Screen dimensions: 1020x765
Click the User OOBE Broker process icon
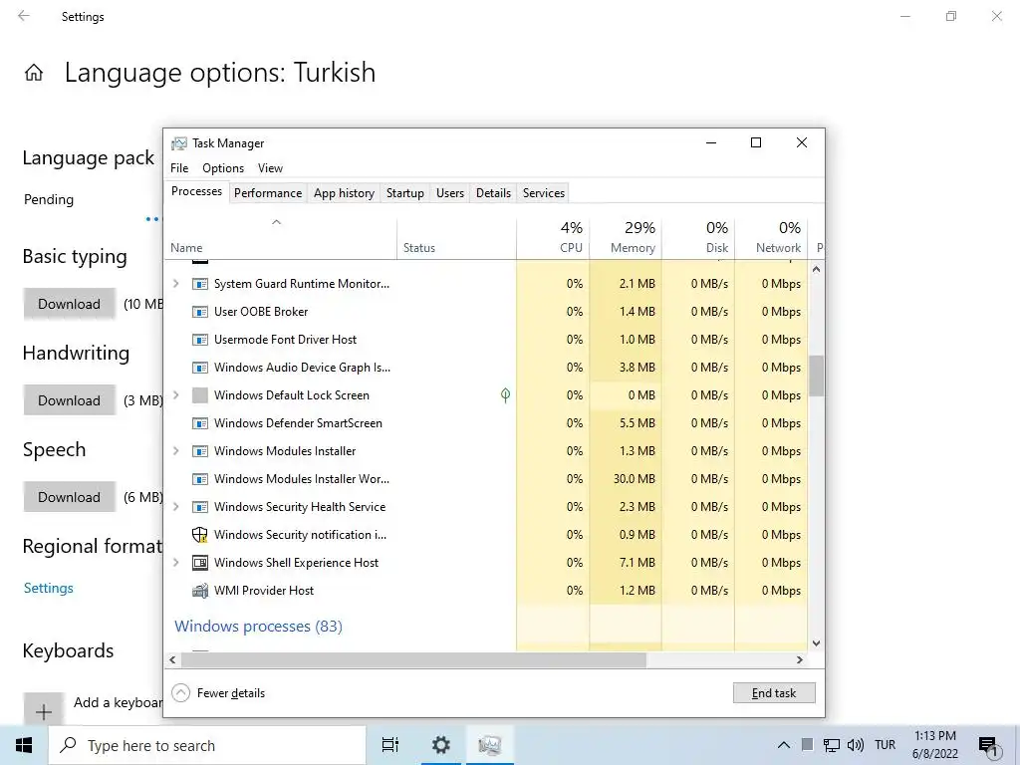[200, 312]
